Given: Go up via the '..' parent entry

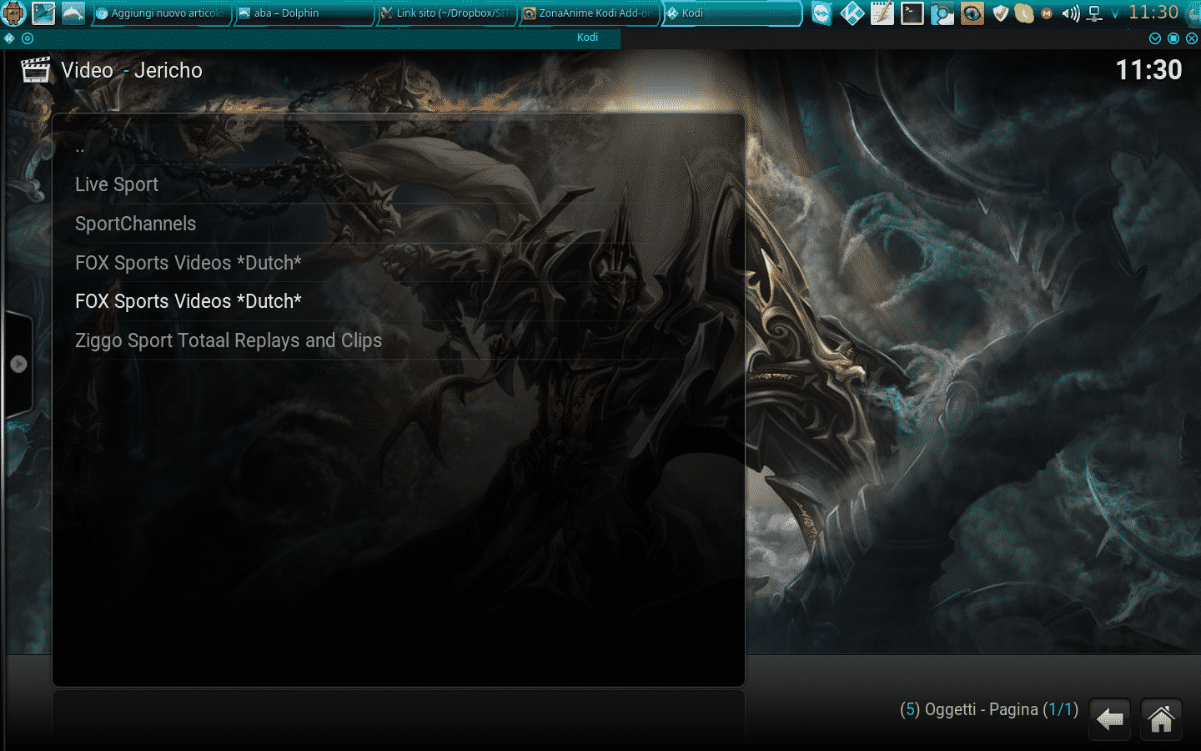Looking at the screenshot, I should (x=398, y=147).
